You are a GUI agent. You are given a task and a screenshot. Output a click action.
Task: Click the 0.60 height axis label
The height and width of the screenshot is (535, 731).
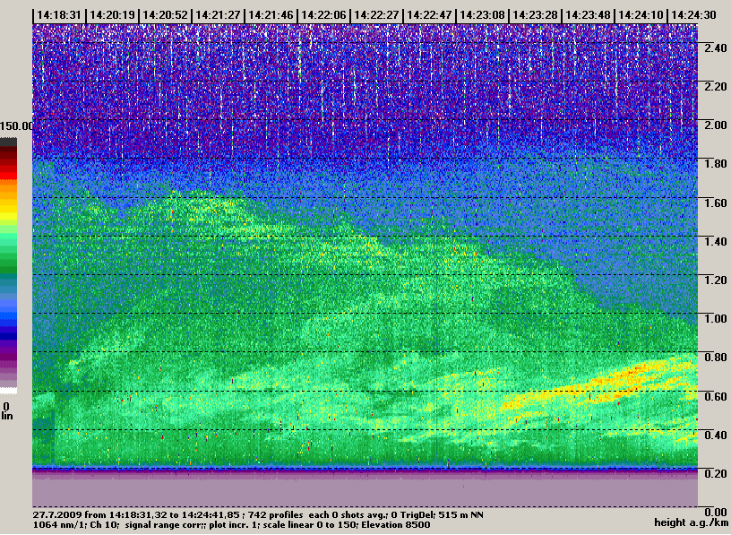(x=715, y=396)
